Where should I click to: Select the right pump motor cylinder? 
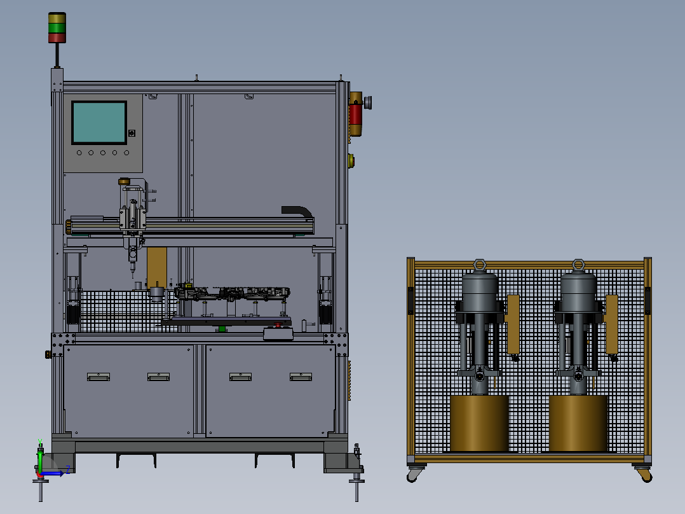578,293
